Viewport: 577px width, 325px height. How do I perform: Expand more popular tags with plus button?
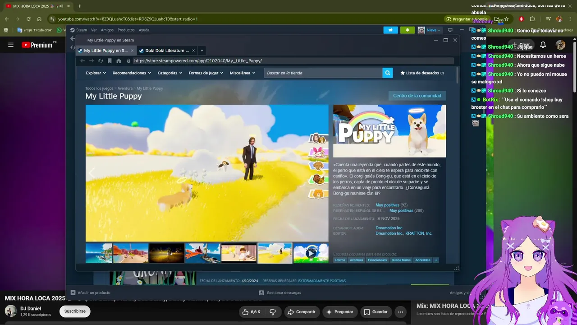point(436,260)
